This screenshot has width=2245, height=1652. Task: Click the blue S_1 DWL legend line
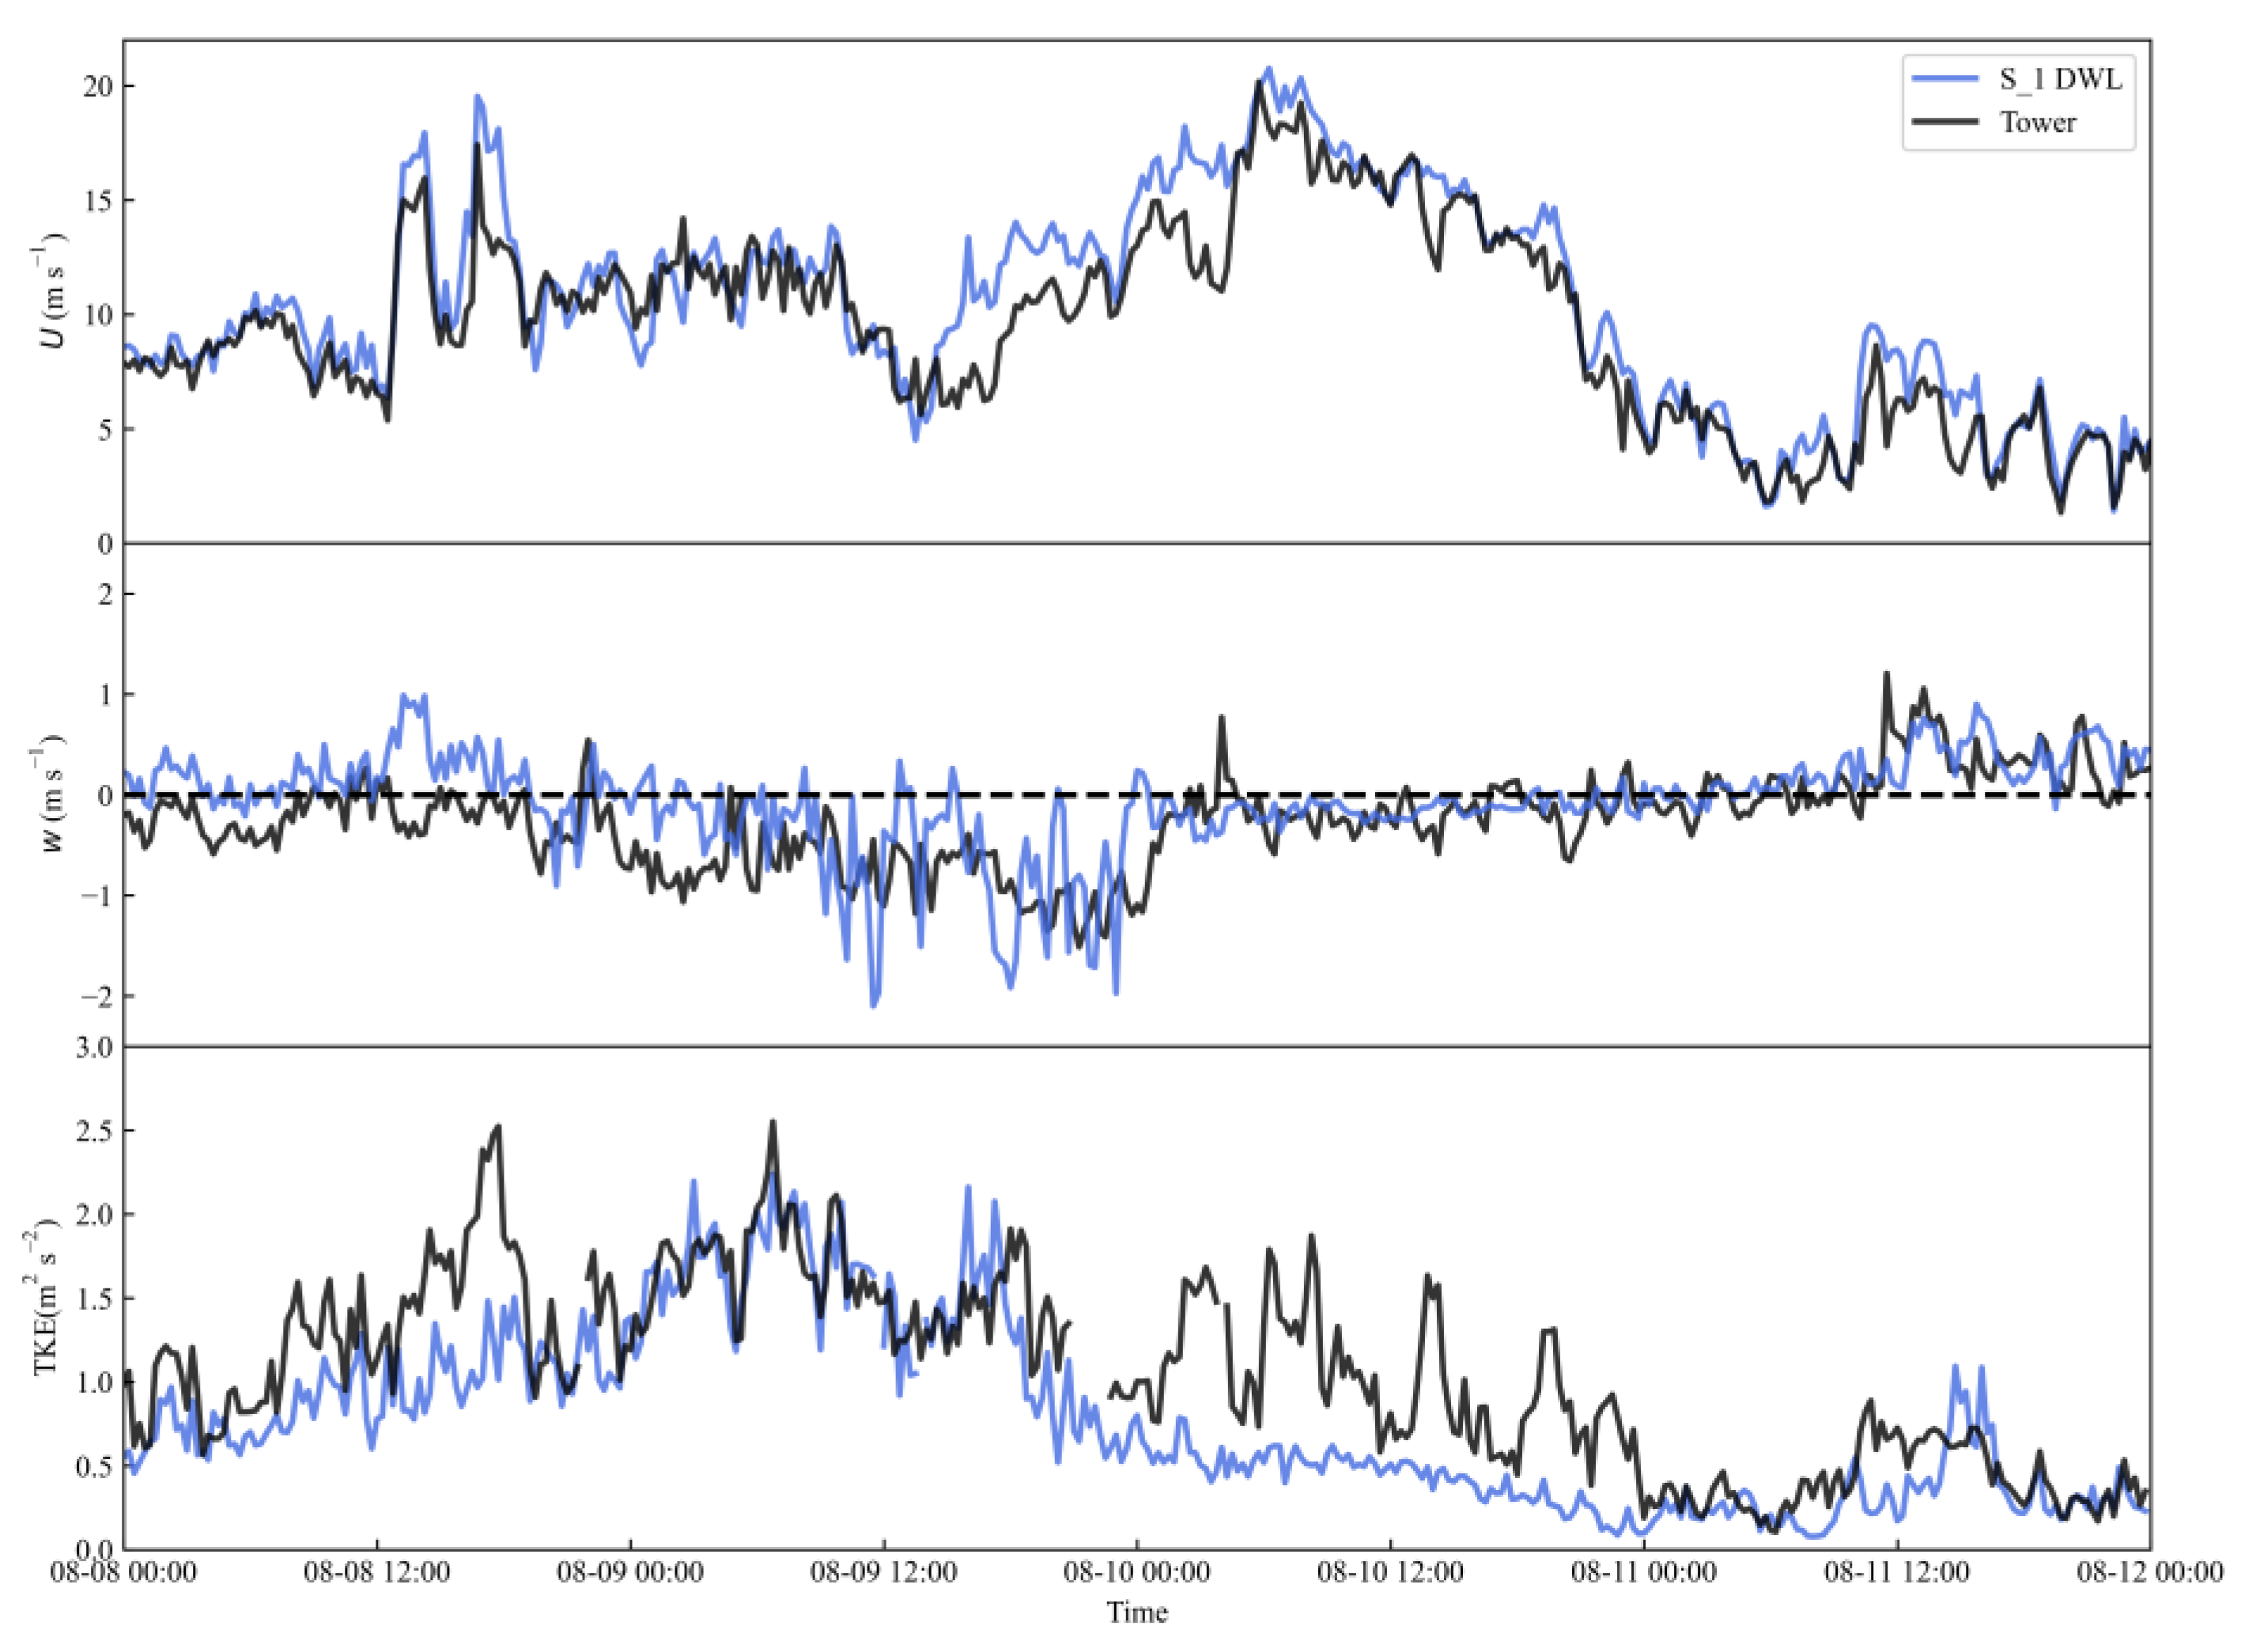(x=1945, y=79)
